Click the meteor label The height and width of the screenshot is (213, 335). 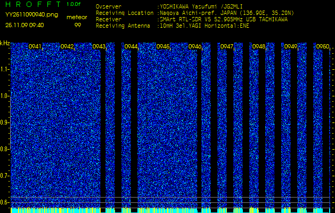click(x=77, y=18)
